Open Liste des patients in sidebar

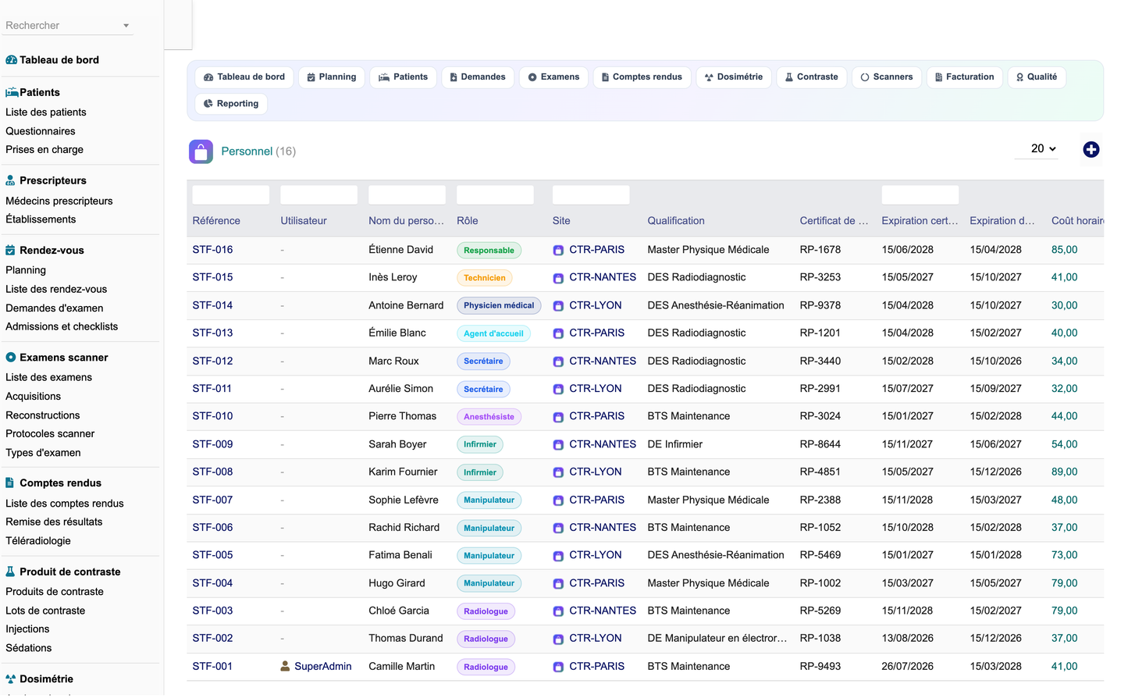pyautogui.click(x=46, y=112)
